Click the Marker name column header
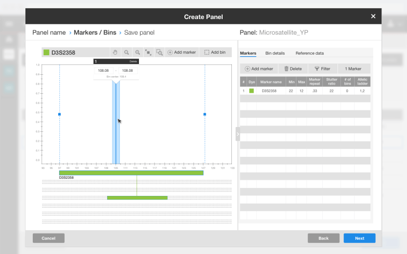The width and height of the screenshot is (407, 254). point(271,82)
